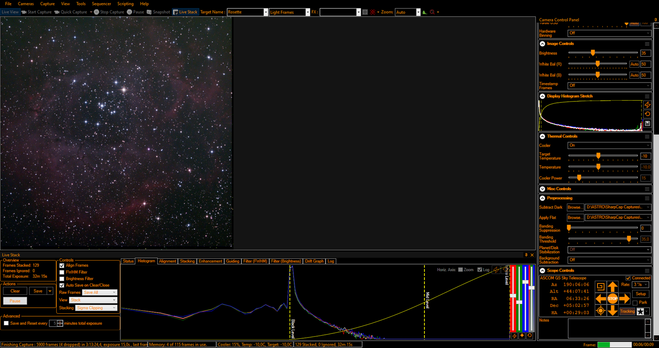The height and width of the screenshot is (348, 659).
Task: Click the Clear button in Actions
Action: click(15, 291)
